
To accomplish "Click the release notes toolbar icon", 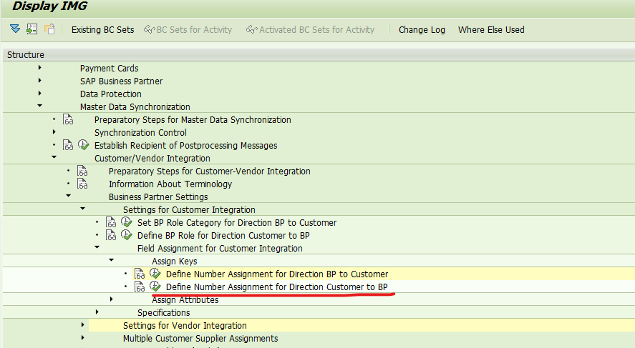I will pyautogui.click(x=49, y=29).
